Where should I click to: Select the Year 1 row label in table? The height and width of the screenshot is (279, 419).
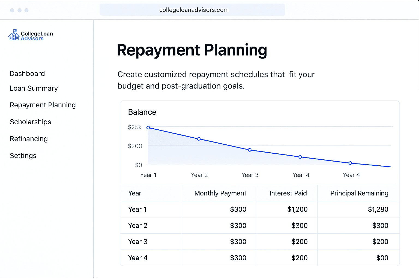coord(137,209)
